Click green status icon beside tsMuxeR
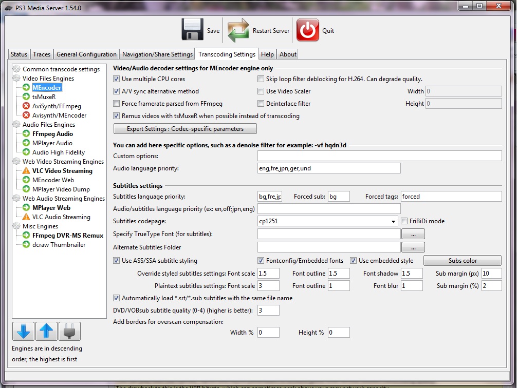 pos(26,96)
